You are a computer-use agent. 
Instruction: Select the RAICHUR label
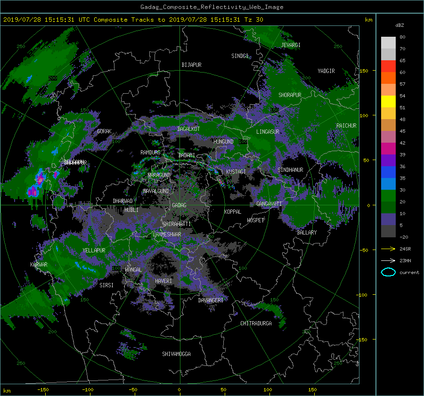click(x=346, y=126)
